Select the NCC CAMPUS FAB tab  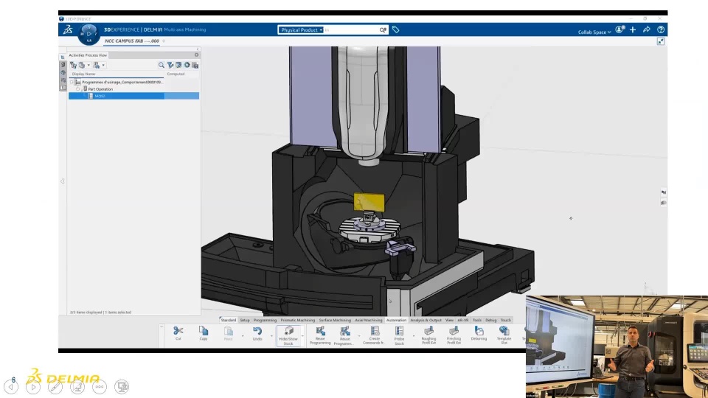click(x=132, y=41)
